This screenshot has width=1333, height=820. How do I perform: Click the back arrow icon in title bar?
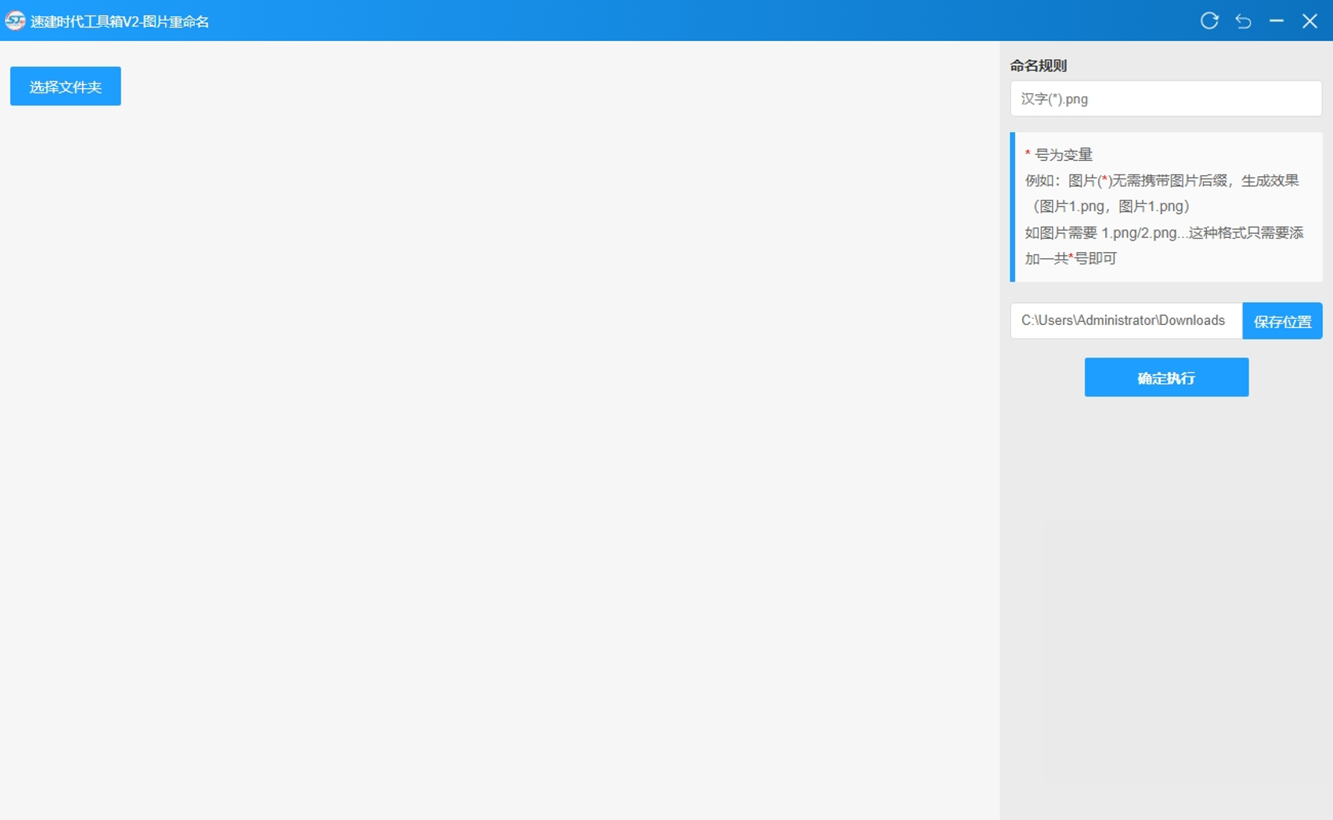(1243, 21)
